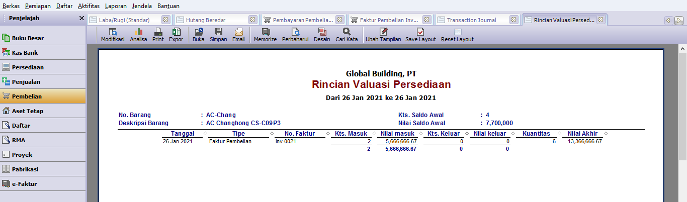687x202 pixels.
Task: Close the Transaction Journal tab
Action: pyautogui.click(x=513, y=20)
